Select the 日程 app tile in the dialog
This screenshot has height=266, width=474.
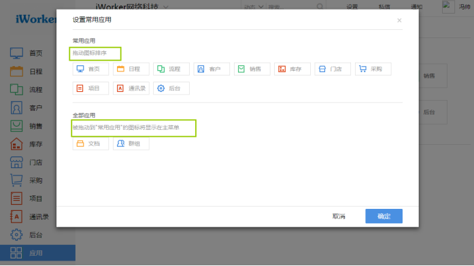pos(131,69)
